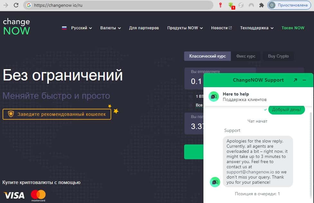Click the Mastercard logo
The width and height of the screenshot is (314, 203).
tap(38, 196)
